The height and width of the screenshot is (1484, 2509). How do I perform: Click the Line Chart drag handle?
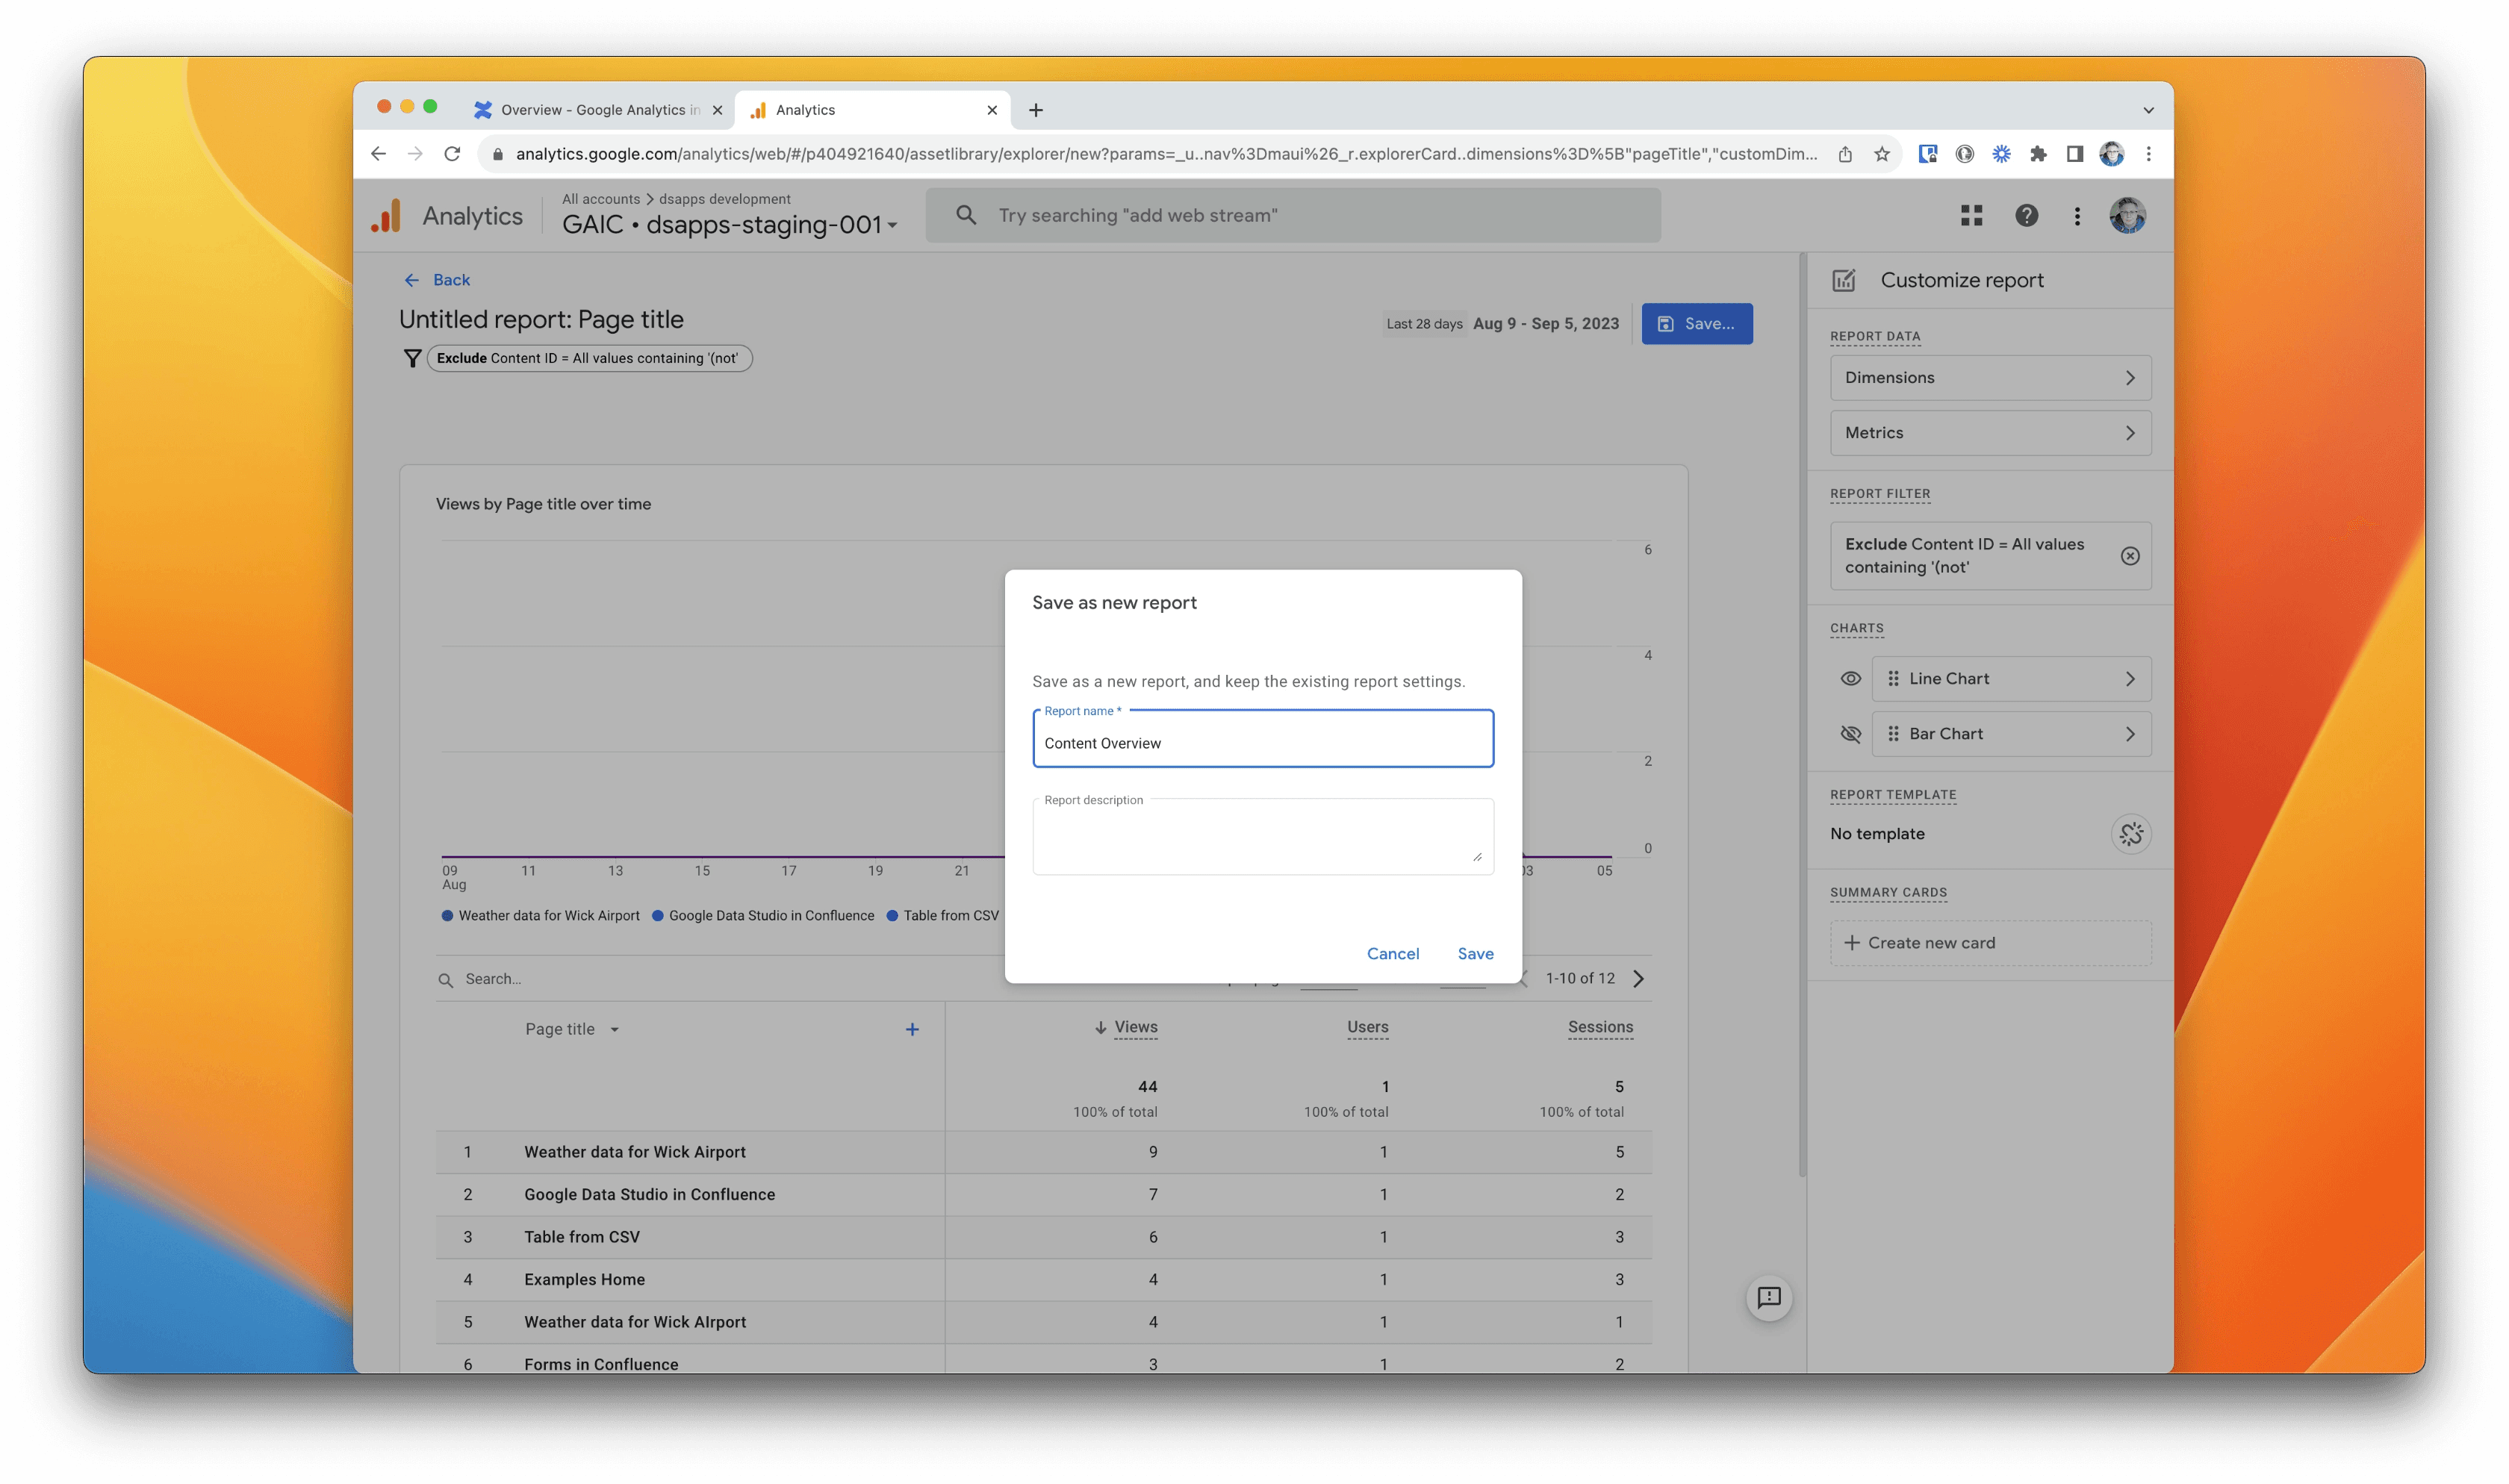[x=1893, y=678]
